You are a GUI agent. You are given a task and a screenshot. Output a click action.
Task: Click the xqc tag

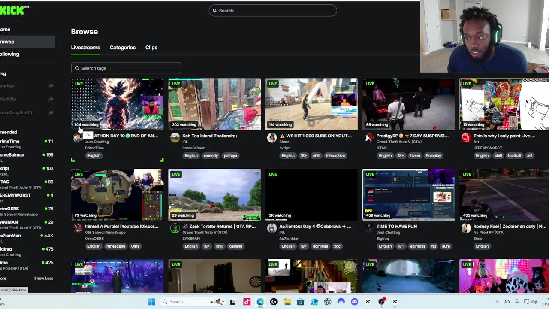(x=337, y=246)
